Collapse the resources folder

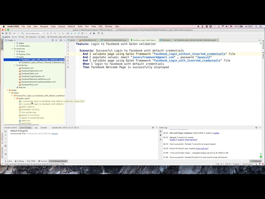[x=12, y=49]
